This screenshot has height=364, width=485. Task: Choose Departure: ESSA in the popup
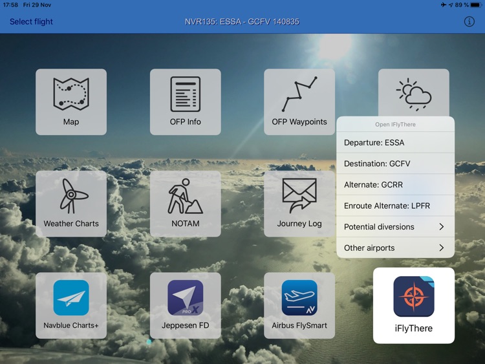pyautogui.click(x=395, y=143)
